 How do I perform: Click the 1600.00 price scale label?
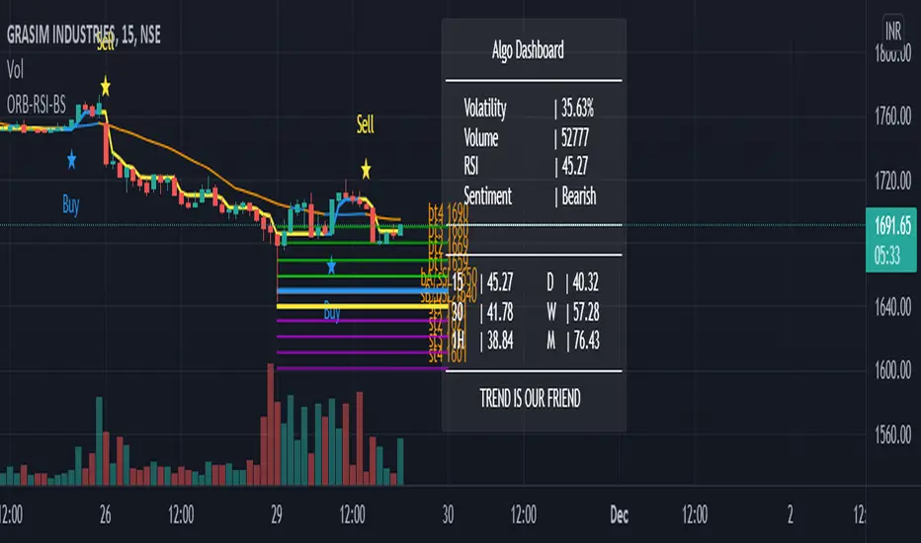pyautogui.click(x=884, y=370)
